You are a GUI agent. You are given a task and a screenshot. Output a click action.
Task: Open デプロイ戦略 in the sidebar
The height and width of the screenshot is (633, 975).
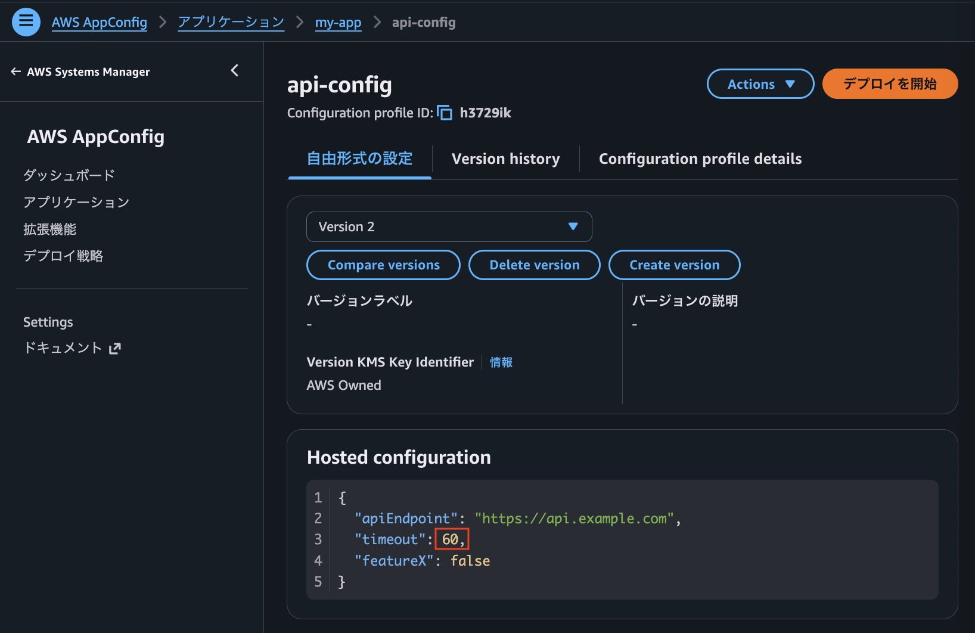coord(63,256)
